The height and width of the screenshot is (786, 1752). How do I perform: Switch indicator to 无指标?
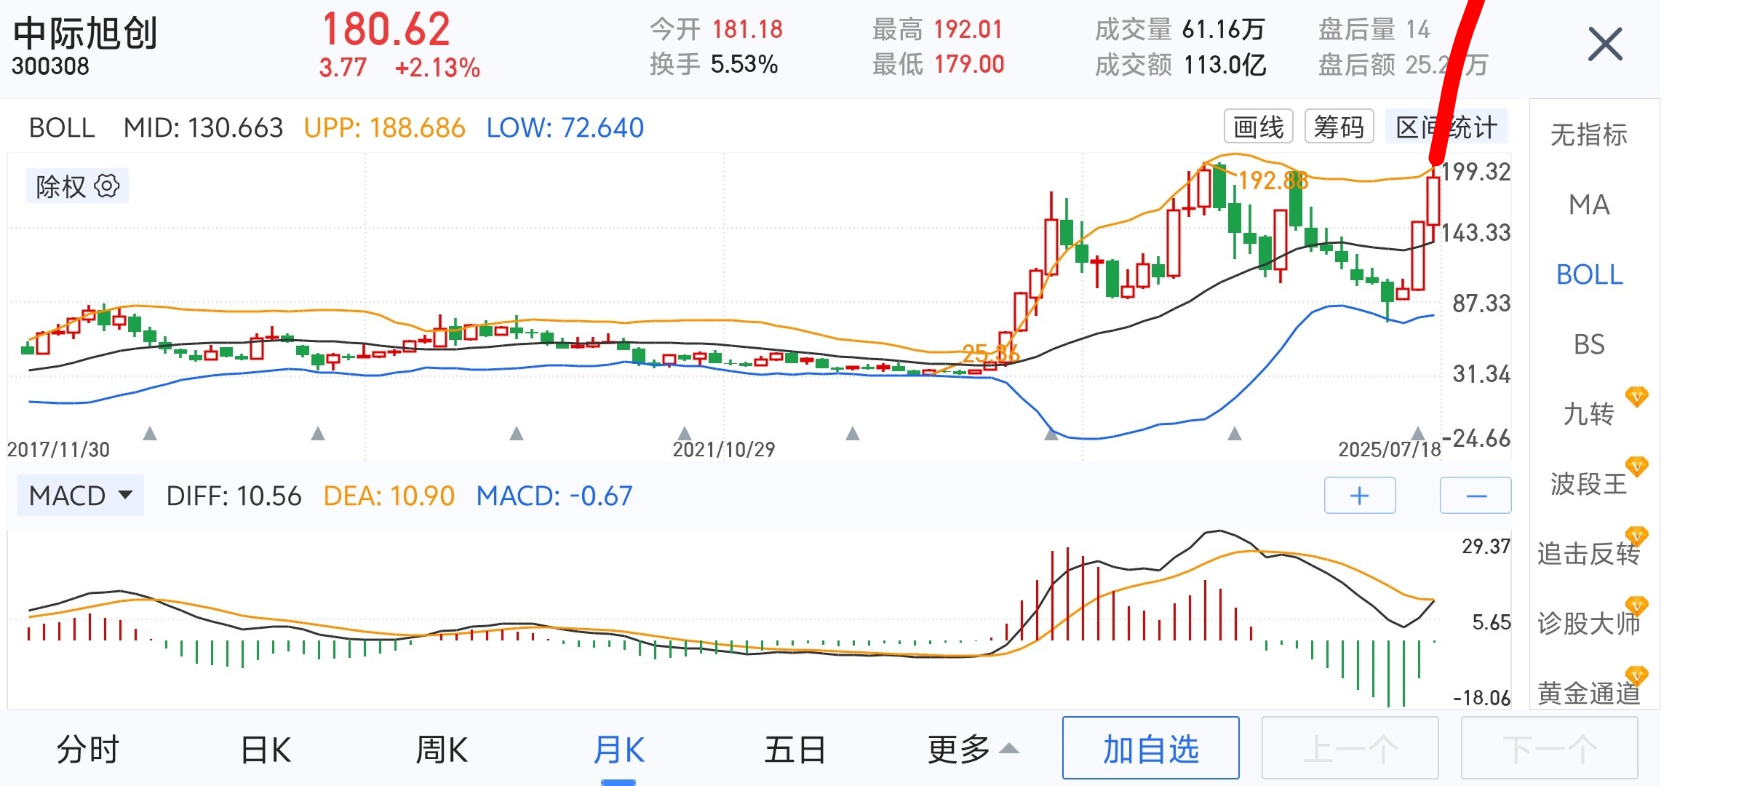[1589, 135]
